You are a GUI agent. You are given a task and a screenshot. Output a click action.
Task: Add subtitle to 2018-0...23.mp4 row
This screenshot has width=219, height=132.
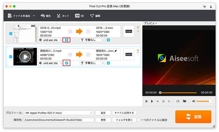click(x=108, y=40)
